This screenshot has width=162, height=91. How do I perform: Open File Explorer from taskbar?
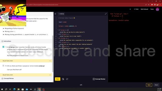tap(18, 89)
